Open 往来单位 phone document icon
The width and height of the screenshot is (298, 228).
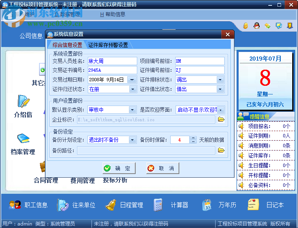(63, 205)
